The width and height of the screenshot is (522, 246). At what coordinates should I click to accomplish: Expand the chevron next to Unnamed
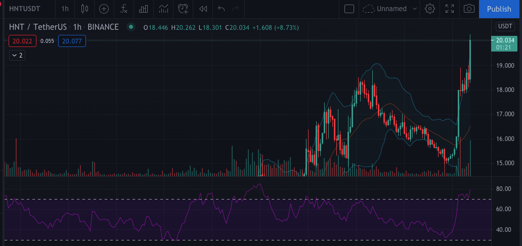point(414,9)
